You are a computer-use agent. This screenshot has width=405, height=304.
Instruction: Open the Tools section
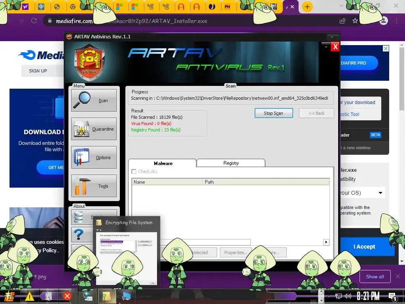(94, 186)
